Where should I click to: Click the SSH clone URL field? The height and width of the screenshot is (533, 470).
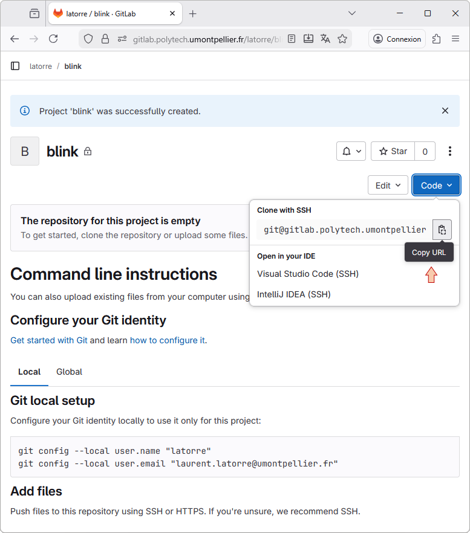[344, 230]
